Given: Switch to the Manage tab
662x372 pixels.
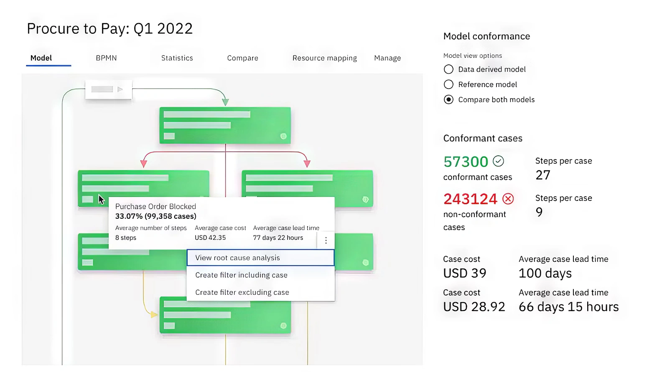Looking at the screenshot, I should click(x=387, y=58).
